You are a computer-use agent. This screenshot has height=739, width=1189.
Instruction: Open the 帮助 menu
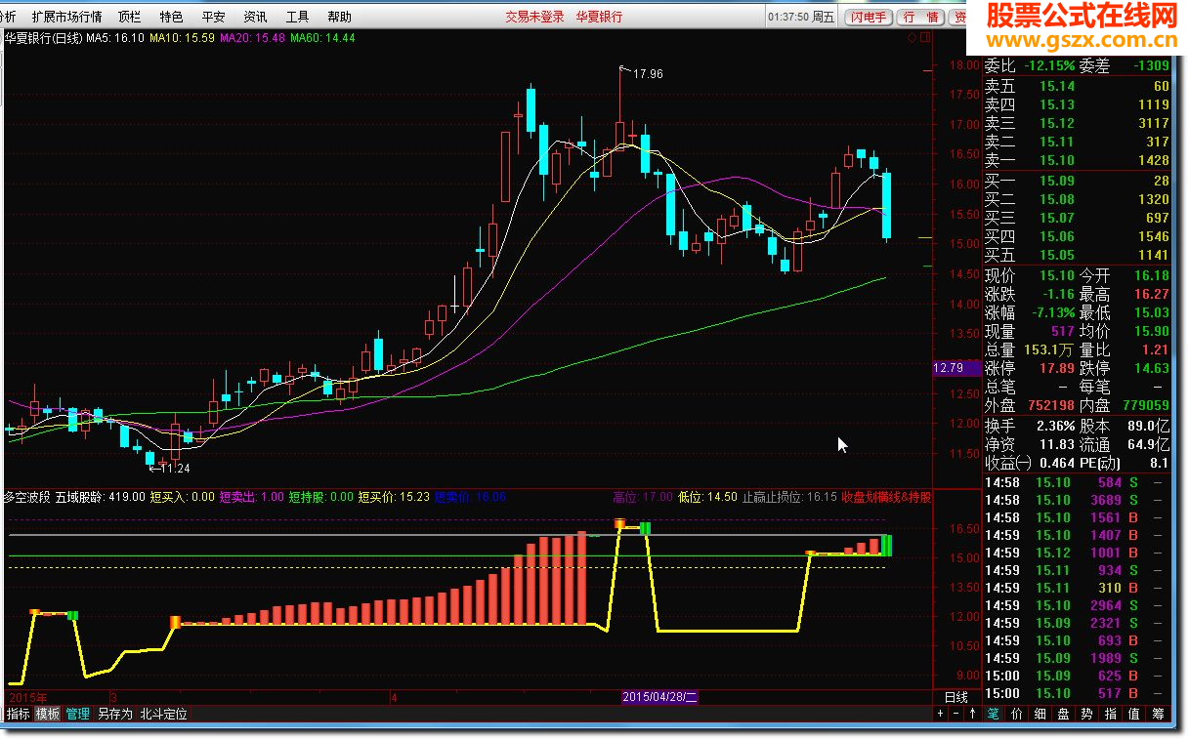click(339, 17)
